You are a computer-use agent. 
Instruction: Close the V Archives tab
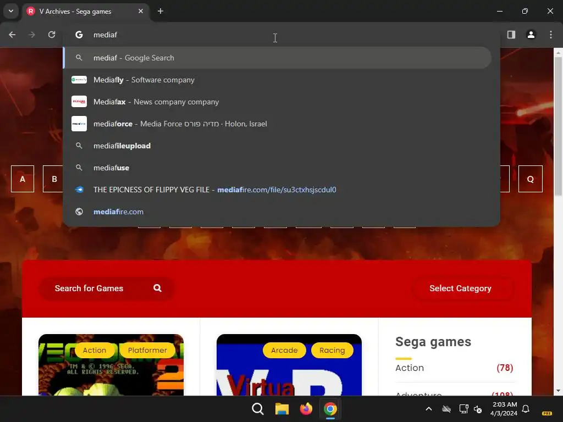pos(141,11)
